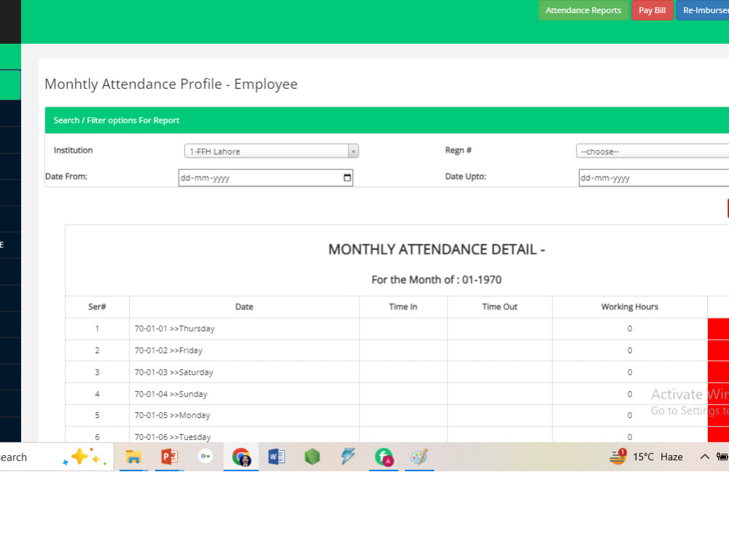
Task: Click the red status cell in Thursday row
Action: click(718, 329)
